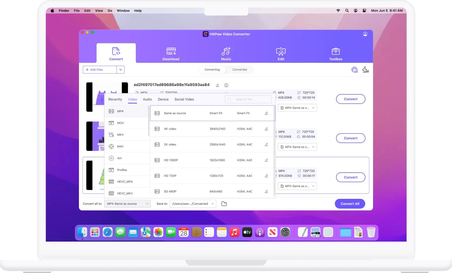Choose MOV format in the list
This screenshot has width=452, height=273.
pyautogui.click(x=127, y=123)
